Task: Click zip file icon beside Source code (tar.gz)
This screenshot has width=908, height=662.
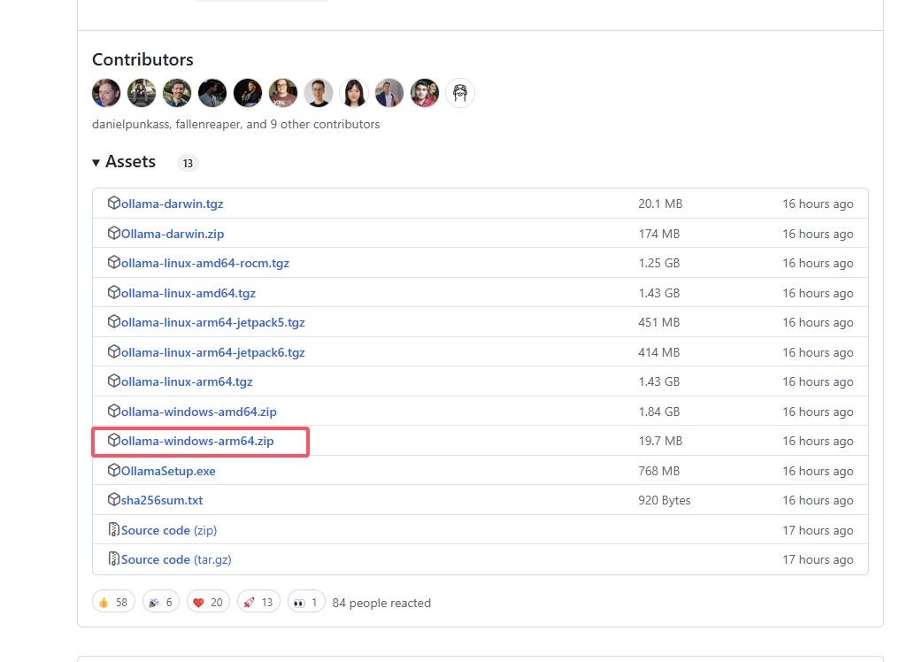Action: [113, 558]
